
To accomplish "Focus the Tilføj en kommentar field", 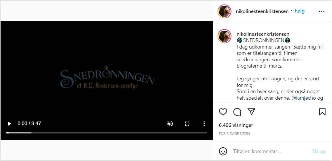I will 269,151.
